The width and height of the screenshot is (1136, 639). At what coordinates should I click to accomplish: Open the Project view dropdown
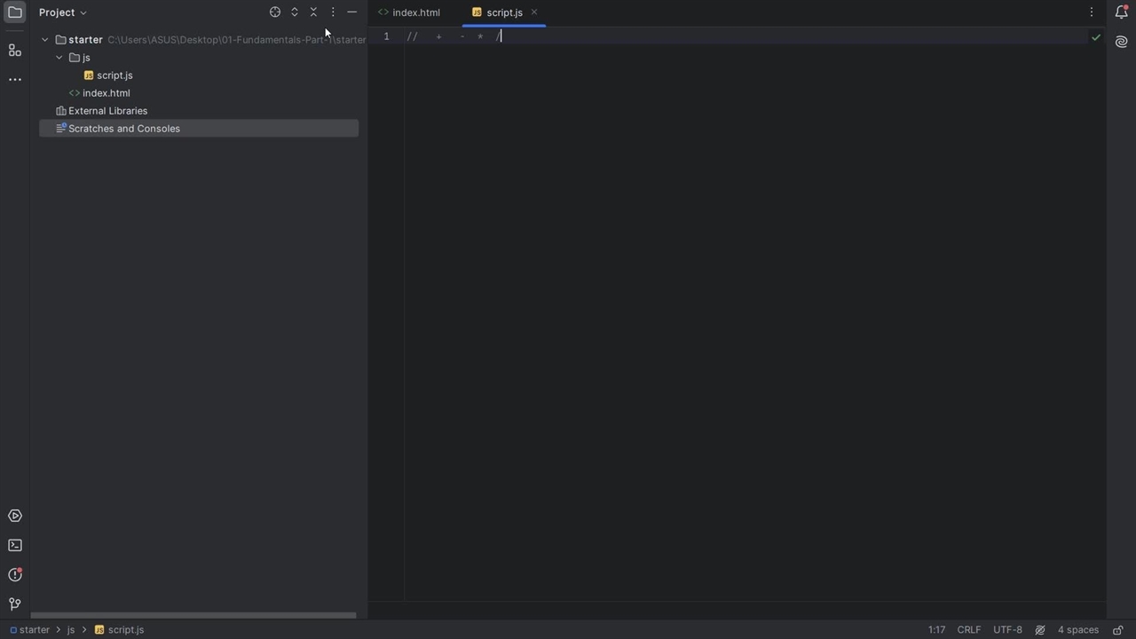point(63,12)
